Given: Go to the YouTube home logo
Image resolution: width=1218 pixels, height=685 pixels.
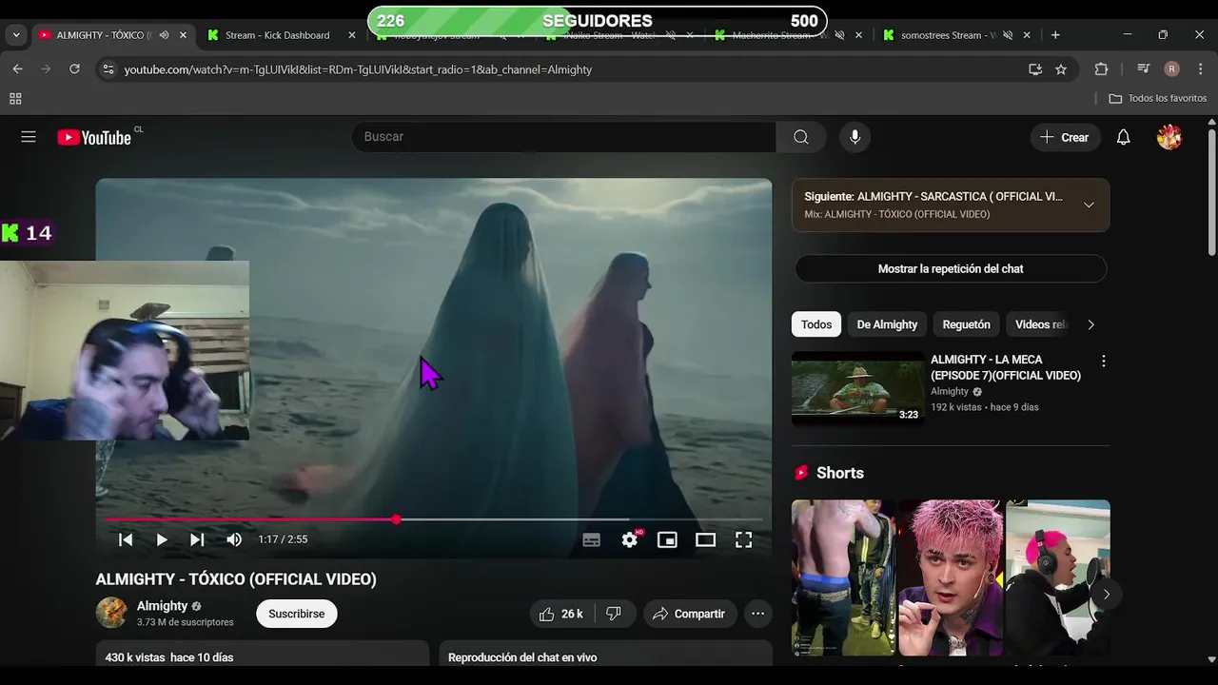Looking at the screenshot, I should click(x=93, y=137).
